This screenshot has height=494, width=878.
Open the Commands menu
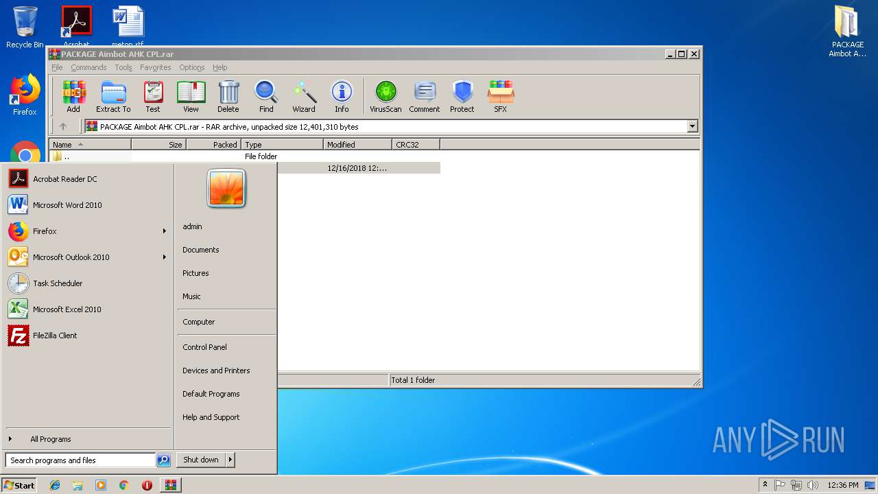(88, 67)
